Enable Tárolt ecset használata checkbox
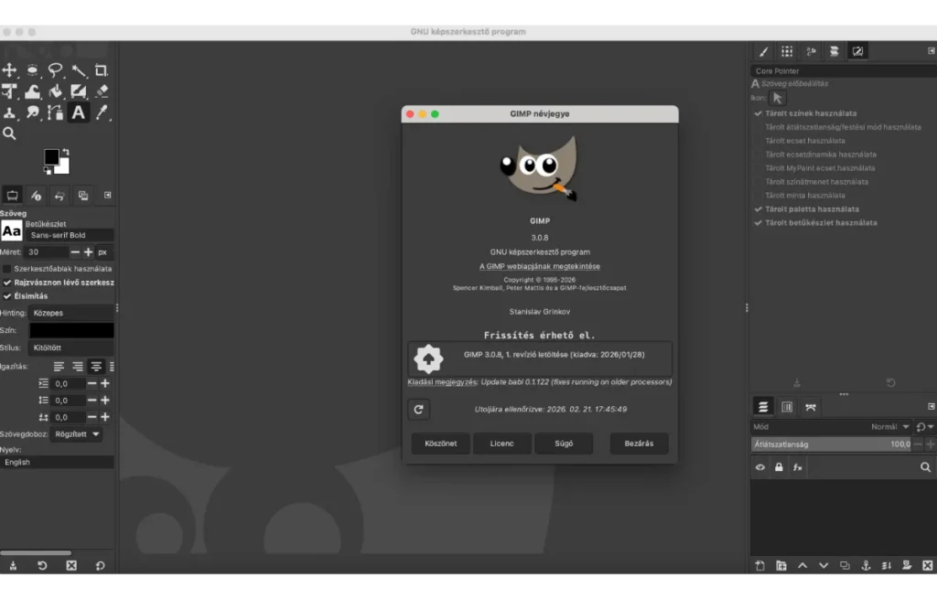 point(758,141)
